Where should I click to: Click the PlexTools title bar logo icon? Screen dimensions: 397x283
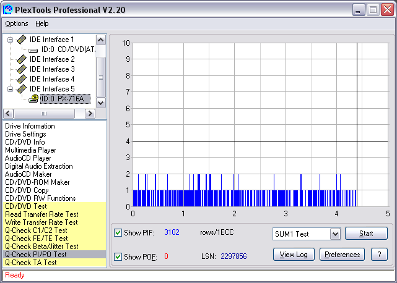pos(7,10)
